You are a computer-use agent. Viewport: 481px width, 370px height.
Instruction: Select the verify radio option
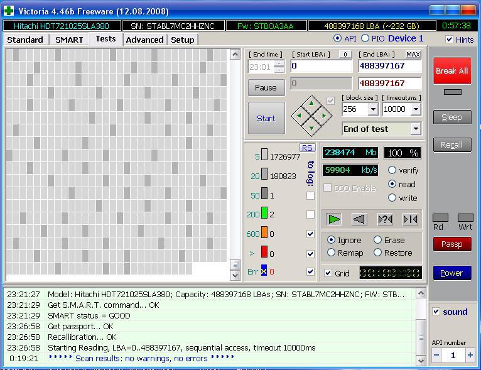click(392, 170)
